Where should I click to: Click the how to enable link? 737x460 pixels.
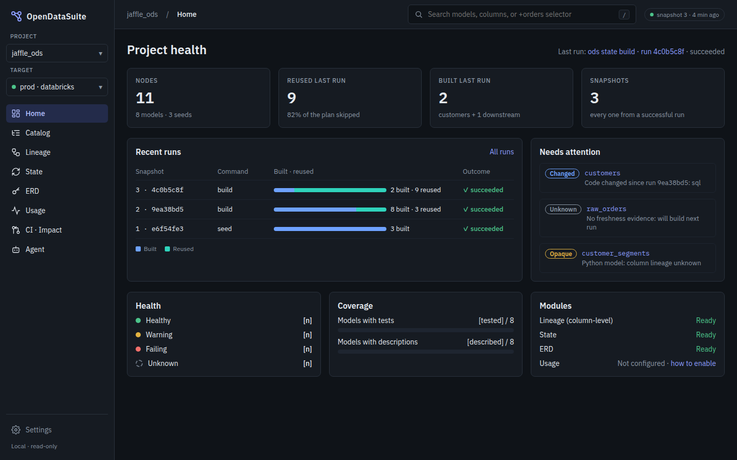pyautogui.click(x=693, y=363)
